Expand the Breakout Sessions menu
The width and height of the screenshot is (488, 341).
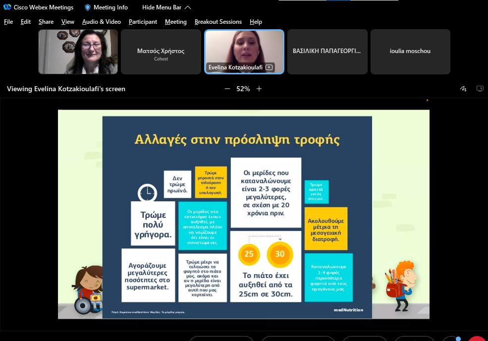218,22
